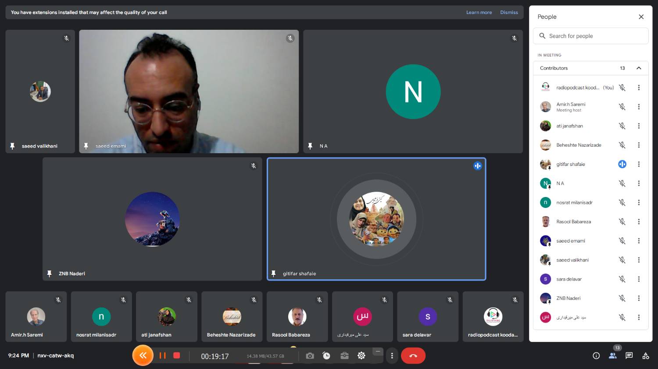Collapse the orange recorder toolbar arrow button
Viewport: 658px width, 369px height.
click(143, 355)
